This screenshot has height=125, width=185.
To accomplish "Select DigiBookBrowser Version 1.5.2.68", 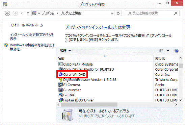I will click(90, 80).
